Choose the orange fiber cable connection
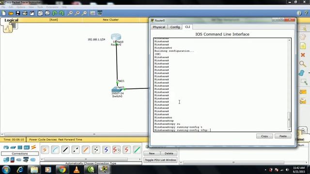This screenshot has width=310, height=174. point(86,150)
